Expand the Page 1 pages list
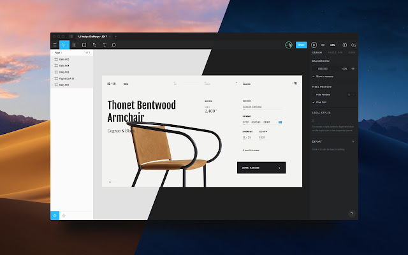Image resolution: width=408 pixels, height=255 pixels. [x=52, y=53]
